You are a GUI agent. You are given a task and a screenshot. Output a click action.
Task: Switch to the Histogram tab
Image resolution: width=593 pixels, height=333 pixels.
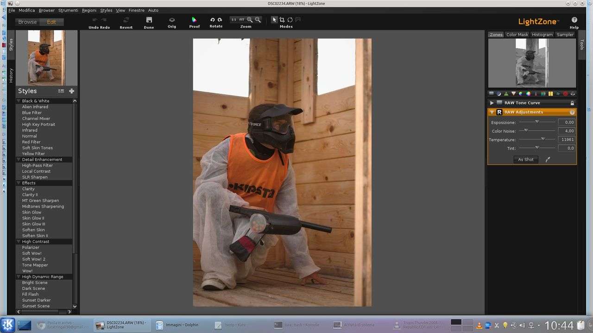click(542, 35)
